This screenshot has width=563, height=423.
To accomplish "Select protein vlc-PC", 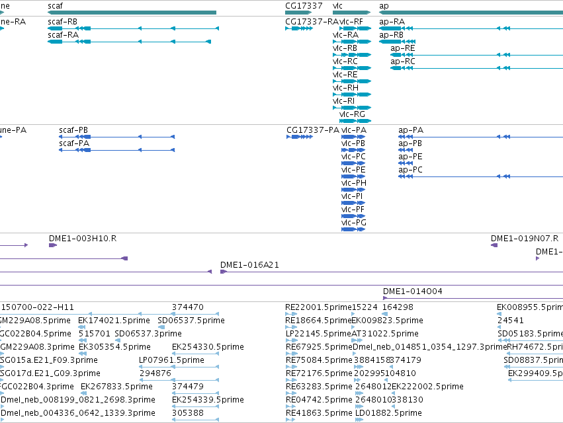I will pyautogui.click(x=353, y=157).
